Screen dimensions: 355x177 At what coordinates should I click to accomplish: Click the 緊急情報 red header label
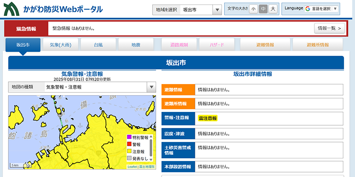[x=26, y=29]
